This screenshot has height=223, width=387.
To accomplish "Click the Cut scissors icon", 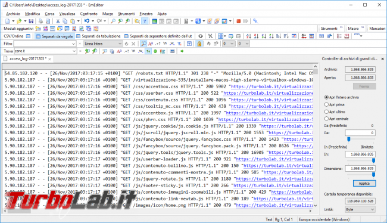I will pos(58,21).
